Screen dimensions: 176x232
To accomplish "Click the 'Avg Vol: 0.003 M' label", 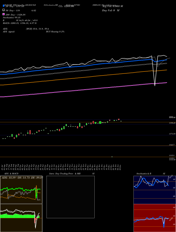I will click(112, 6).
